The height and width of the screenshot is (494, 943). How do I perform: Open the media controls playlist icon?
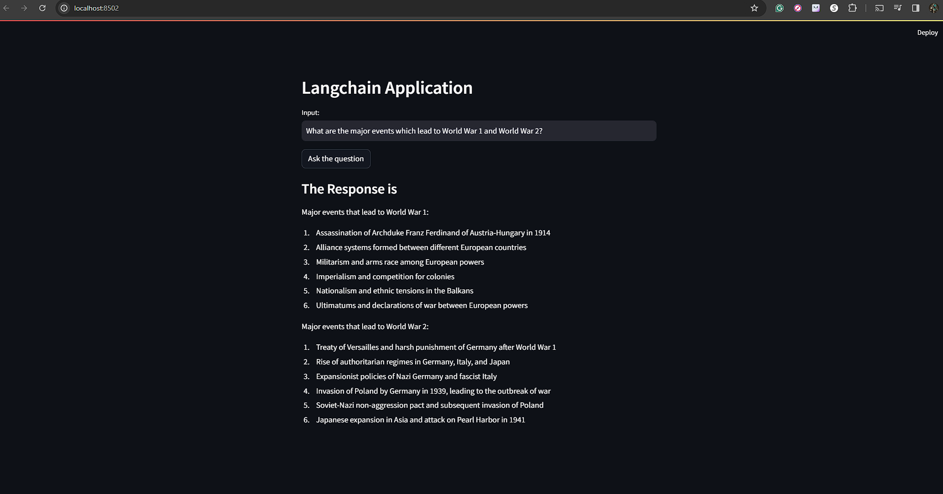[898, 8]
